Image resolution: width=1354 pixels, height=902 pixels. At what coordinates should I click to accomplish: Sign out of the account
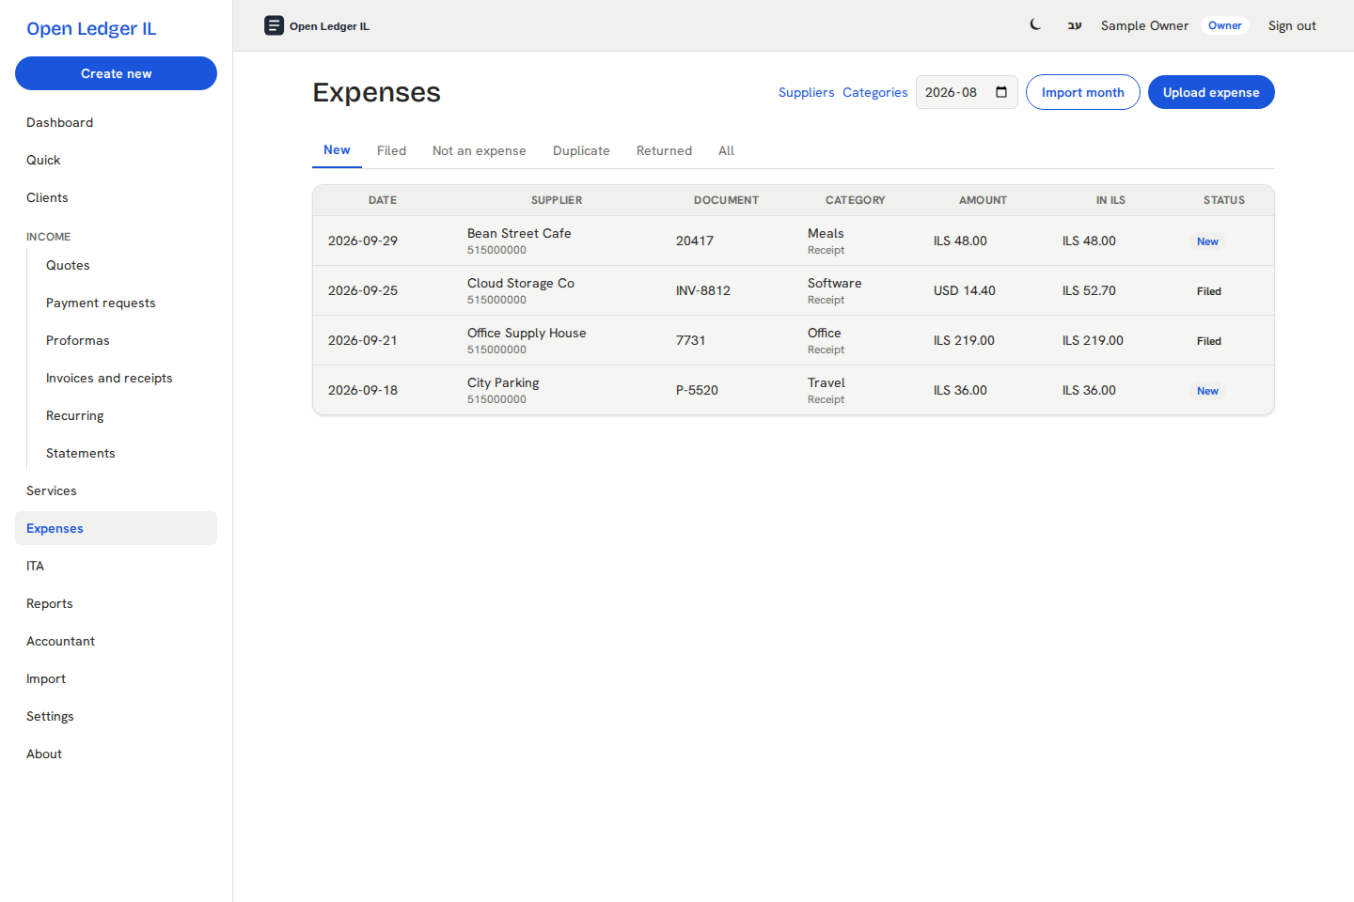[x=1292, y=25]
